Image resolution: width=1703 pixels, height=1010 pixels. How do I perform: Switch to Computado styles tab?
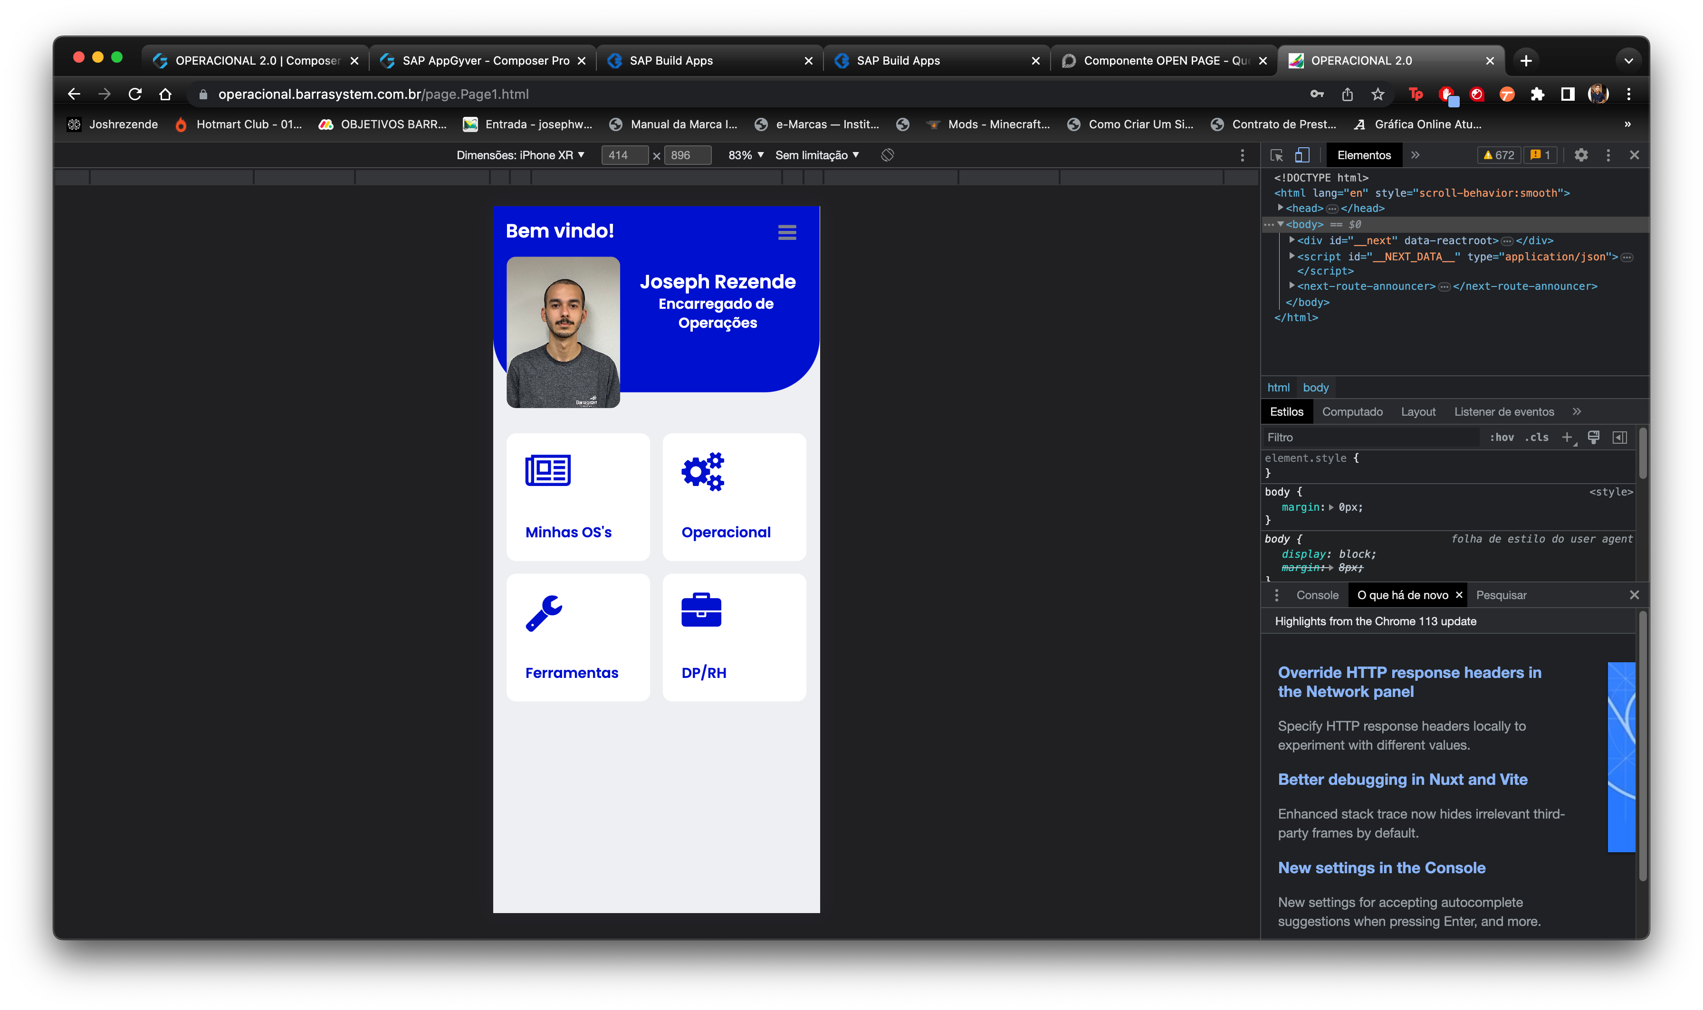1352,412
